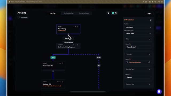Switch to On Double Tap tab

(x=68, y=13)
